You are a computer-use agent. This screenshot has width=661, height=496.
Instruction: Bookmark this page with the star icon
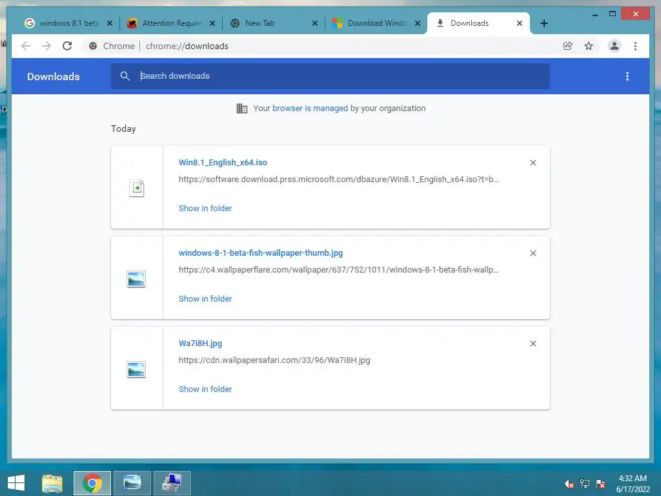tap(589, 46)
